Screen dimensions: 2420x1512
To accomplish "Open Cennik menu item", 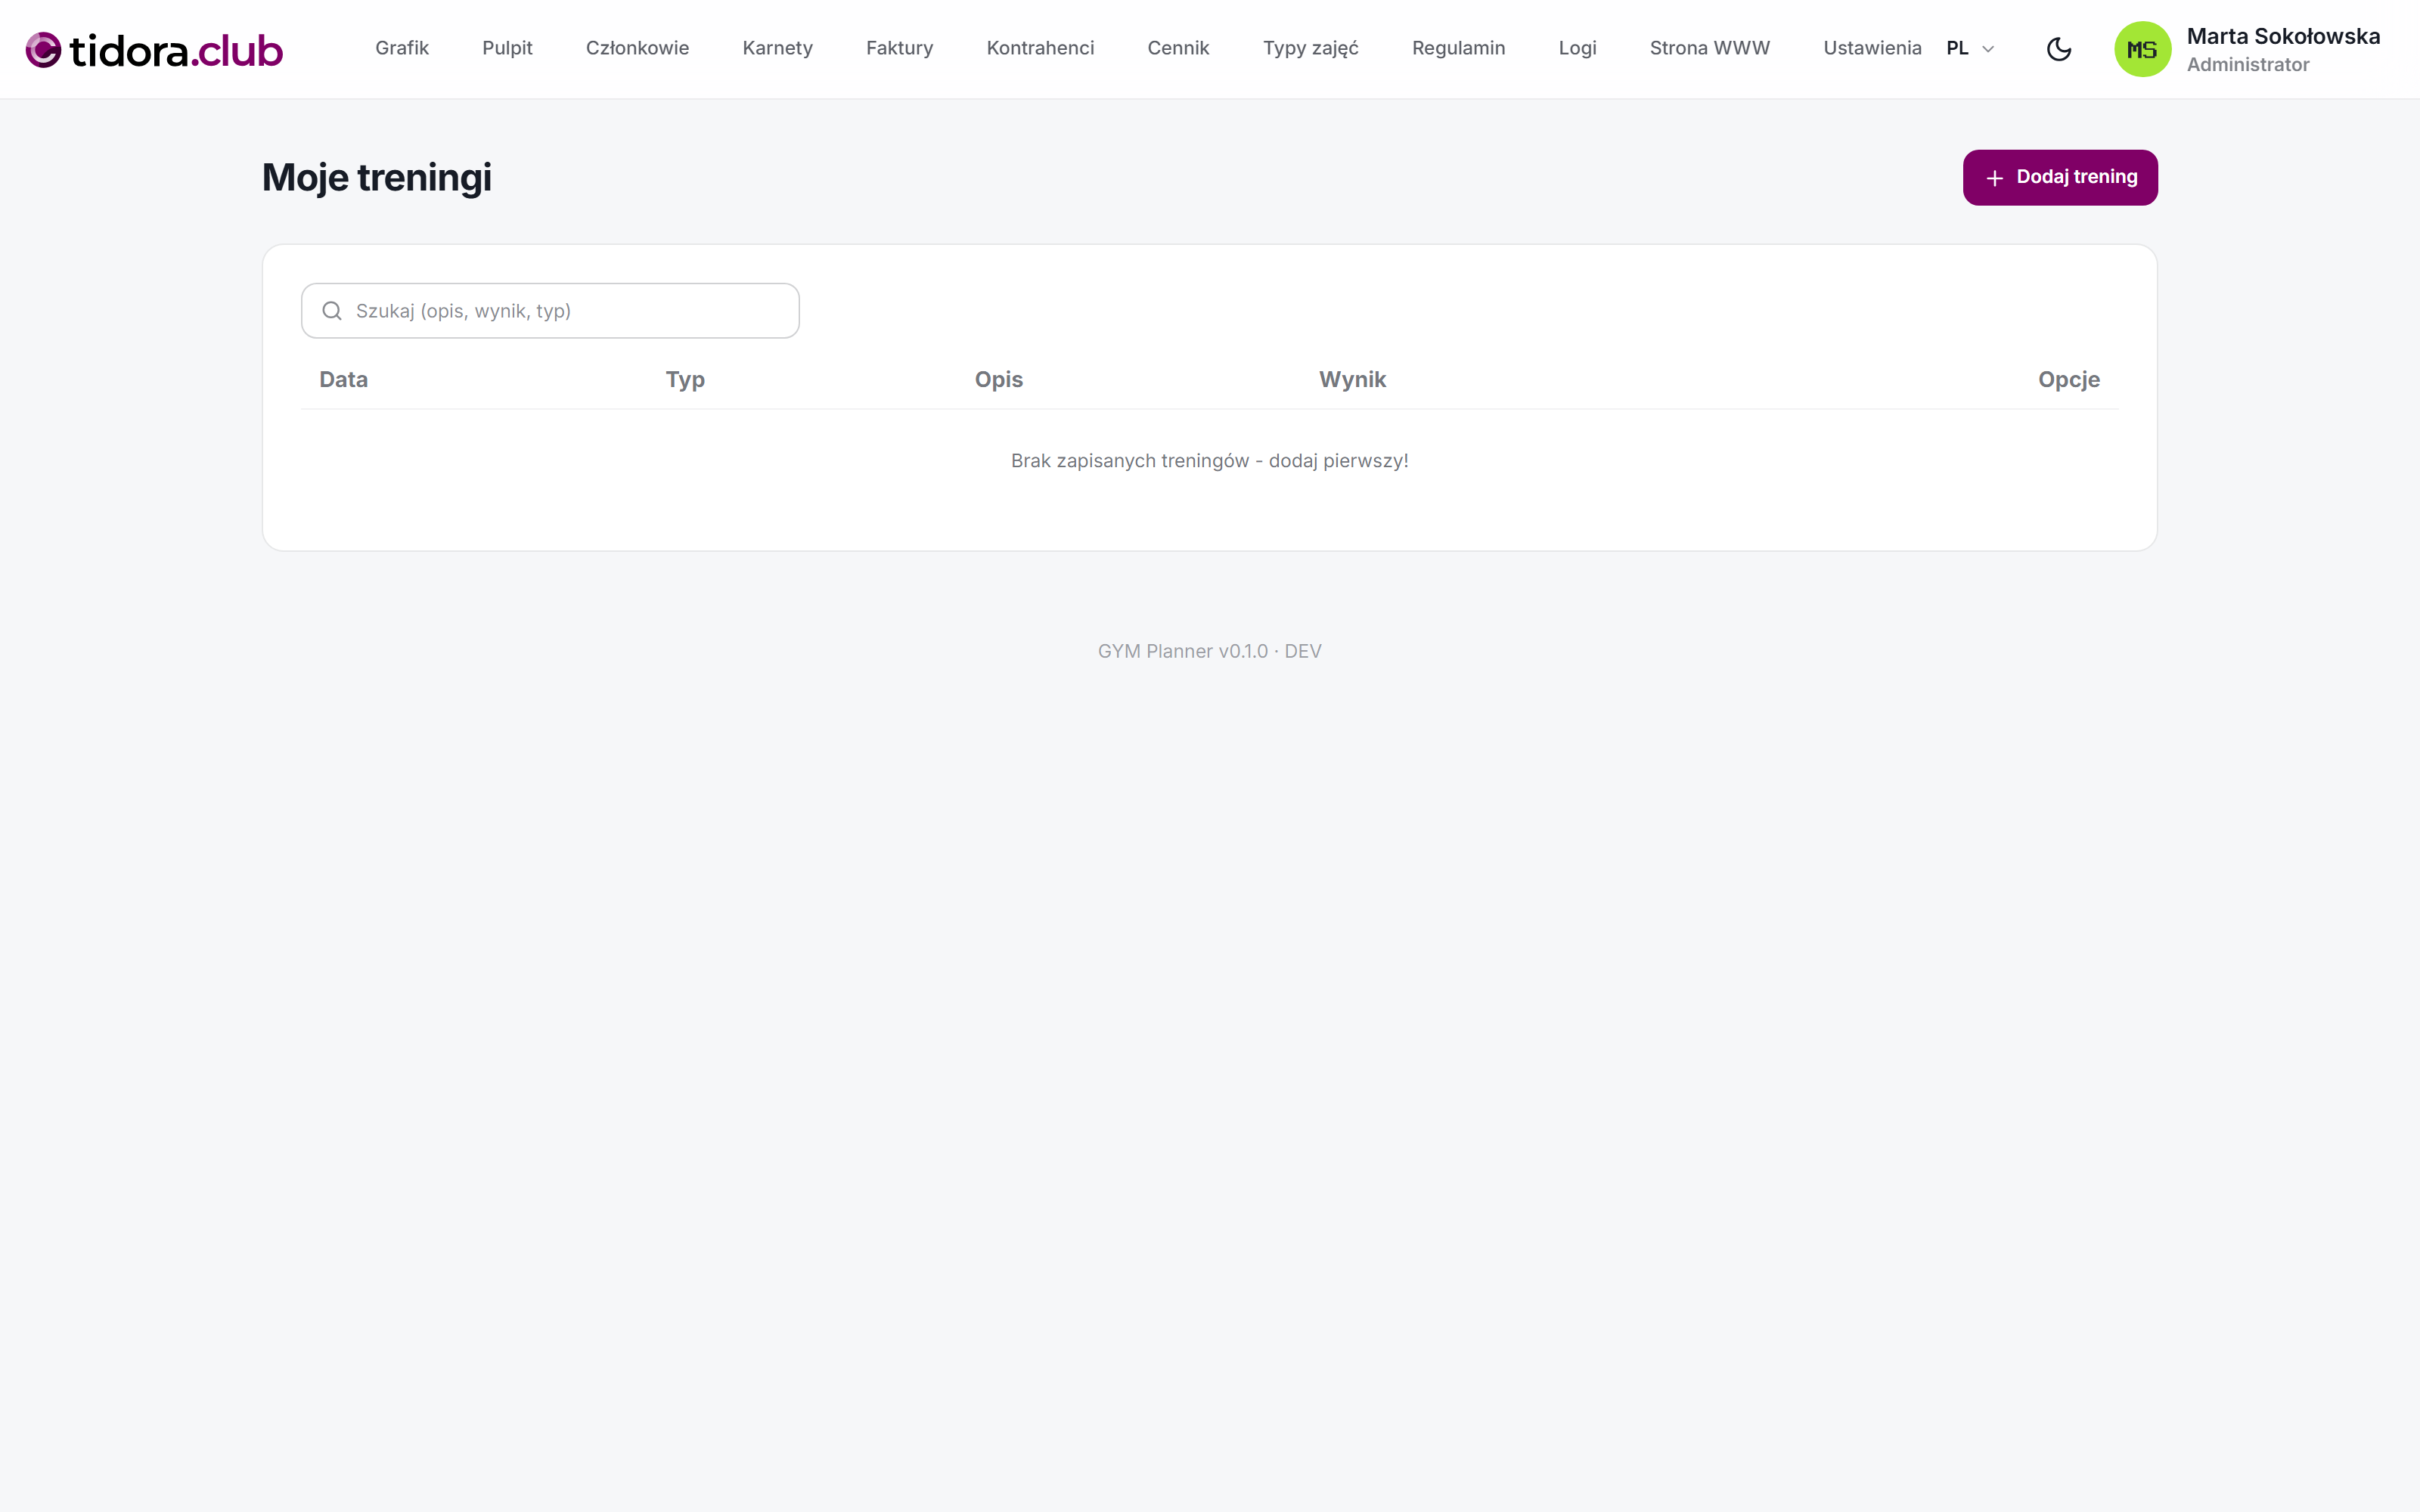I will click(x=1178, y=48).
